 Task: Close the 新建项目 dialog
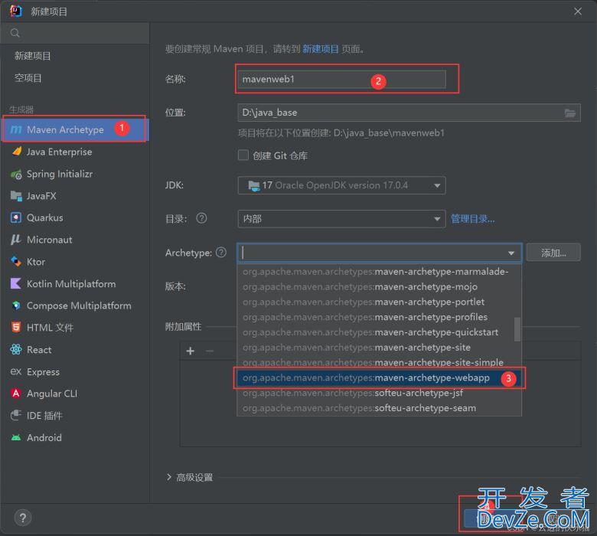tap(578, 11)
